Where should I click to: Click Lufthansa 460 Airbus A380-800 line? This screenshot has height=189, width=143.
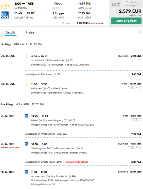(x=57, y=93)
